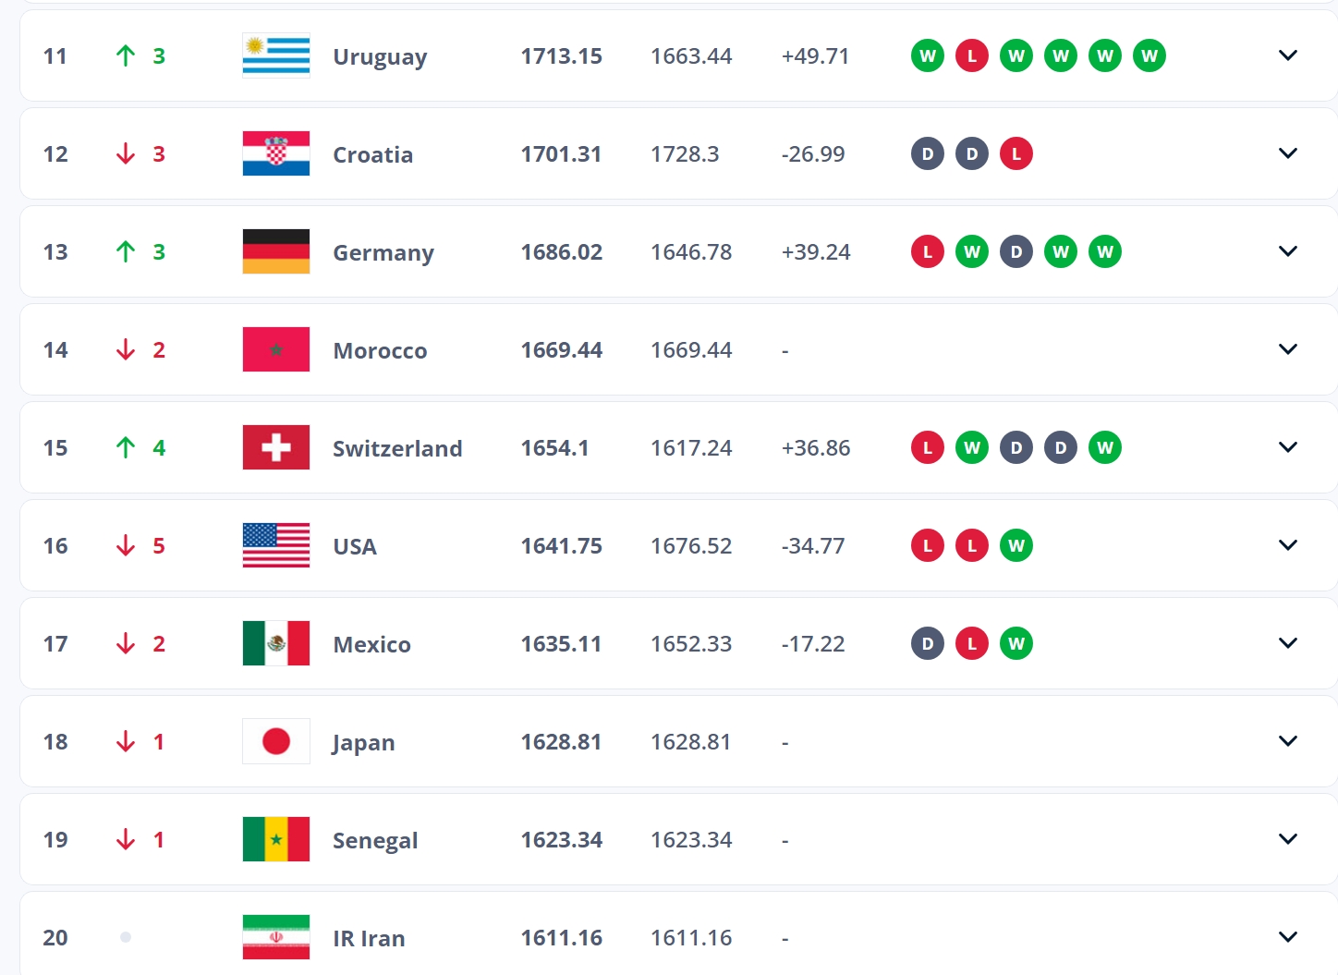This screenshot has height=975, width=1338.
Task: Click Uruguay's red L match result badge
Action: click(x=971, y=56)
